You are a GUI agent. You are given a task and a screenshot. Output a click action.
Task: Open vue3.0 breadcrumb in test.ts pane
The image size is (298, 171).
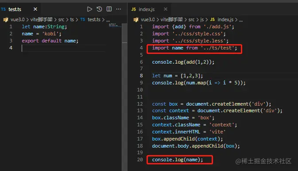[17, 19]
